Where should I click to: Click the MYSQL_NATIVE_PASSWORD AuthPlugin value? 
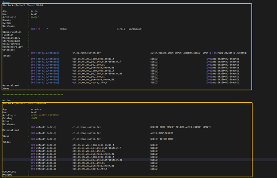[45, 115]
